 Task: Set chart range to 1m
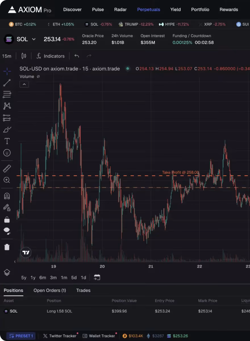click(64, 278)
